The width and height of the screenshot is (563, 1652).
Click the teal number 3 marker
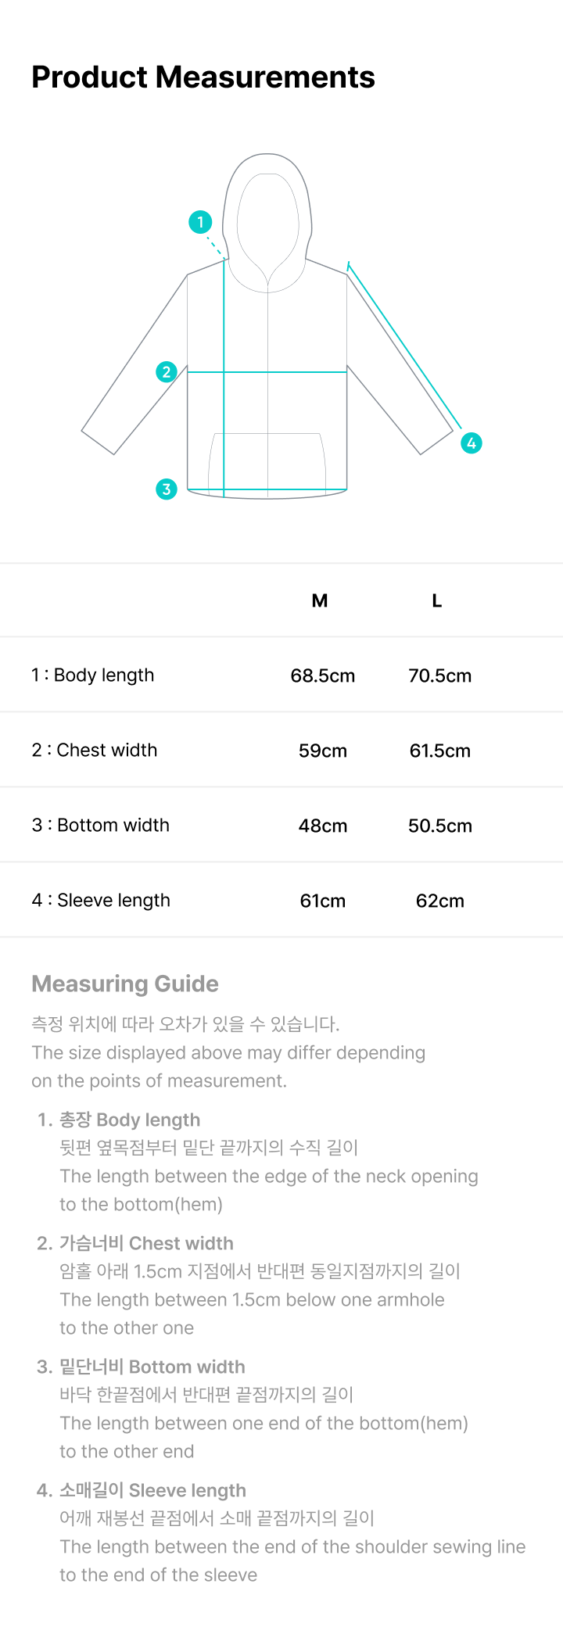(x=167, y=489)
